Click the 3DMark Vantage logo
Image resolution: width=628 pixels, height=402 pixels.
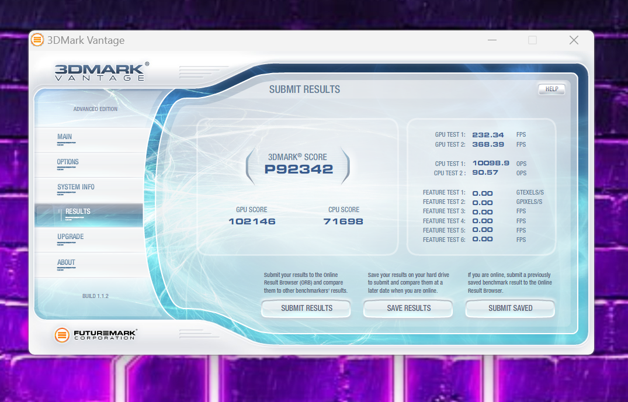[102, 71]
